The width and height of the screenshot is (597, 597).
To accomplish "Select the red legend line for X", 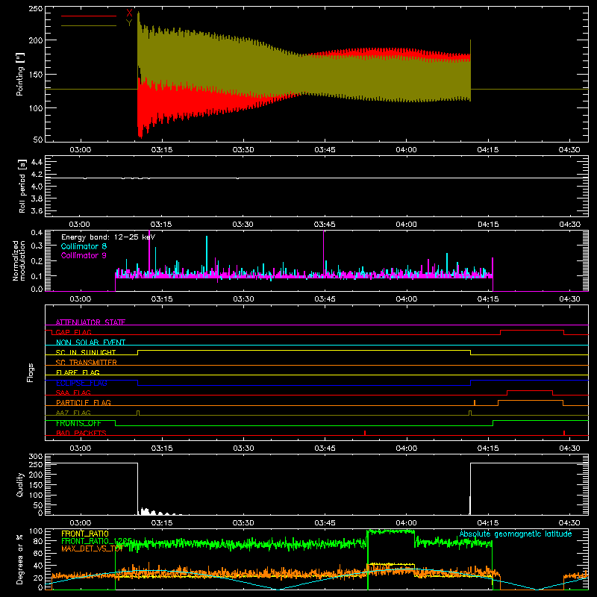I will pyautogui.click(x=89, y=16).
